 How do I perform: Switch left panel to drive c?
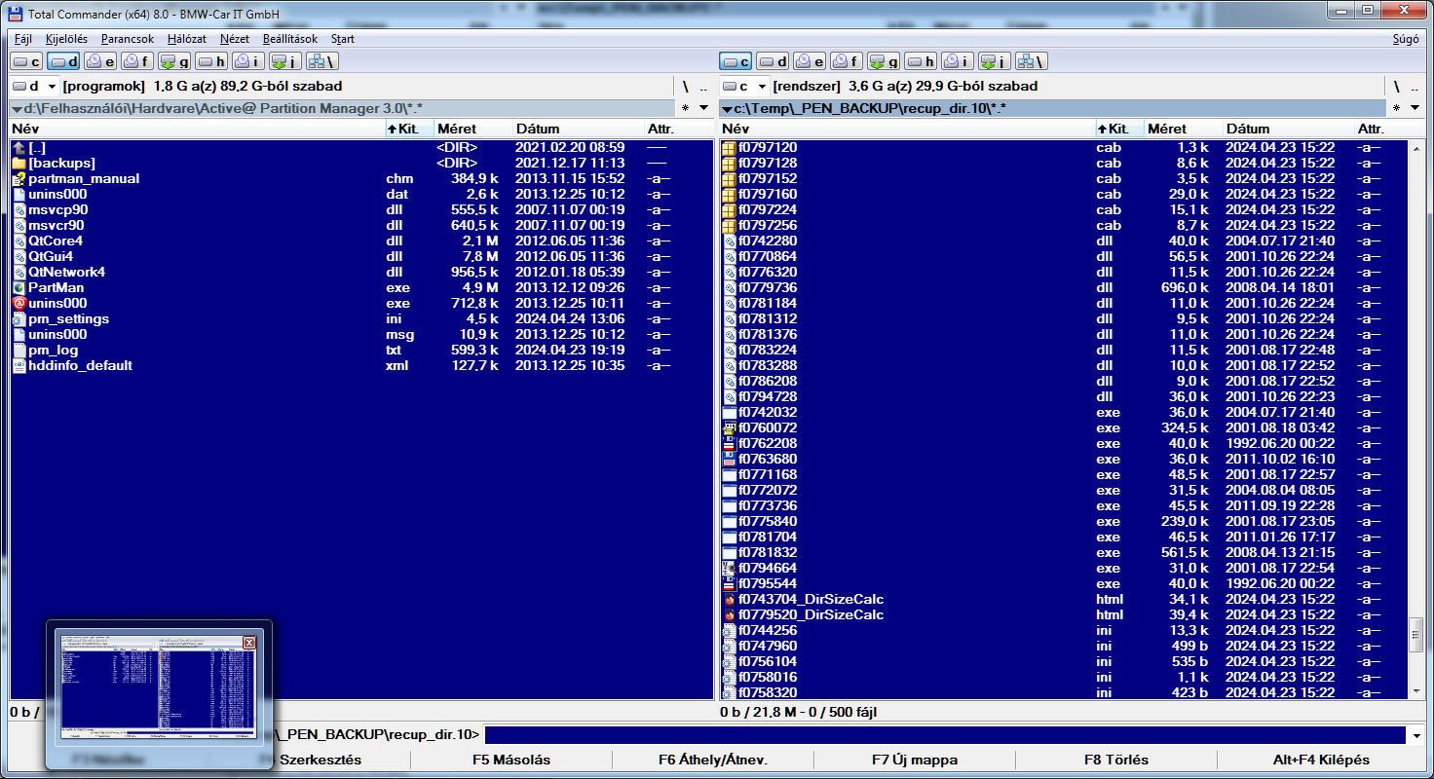[x=27, y=61]
